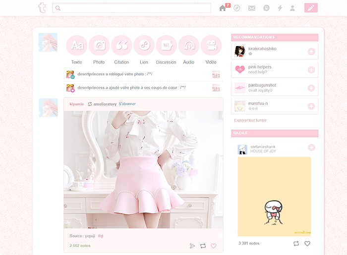Open kirakirahoshiko avatar image
This screenshot has height=255, width=347.
240,51
